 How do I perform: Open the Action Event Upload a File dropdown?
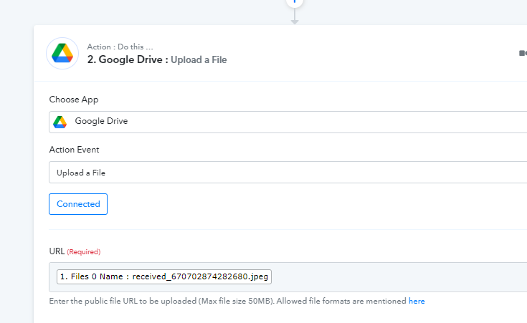[288, 173]
